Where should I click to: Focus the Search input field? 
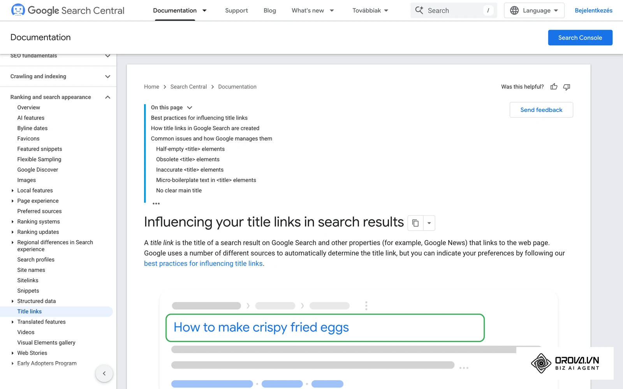coord(454,11)
